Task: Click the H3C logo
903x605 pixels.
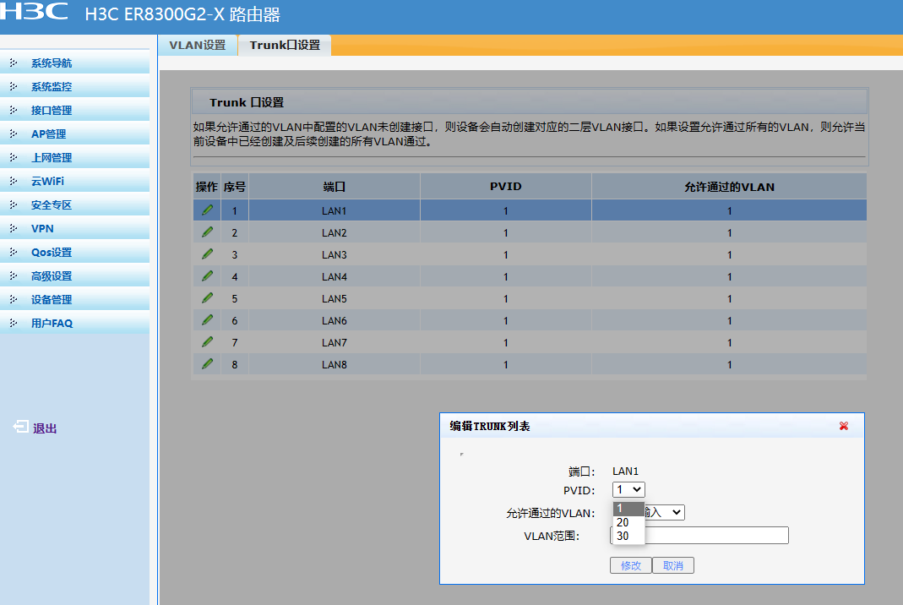Action: [34, 11]
